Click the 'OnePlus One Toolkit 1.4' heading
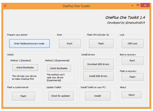 pyautogui.click(x=125, y=17)
